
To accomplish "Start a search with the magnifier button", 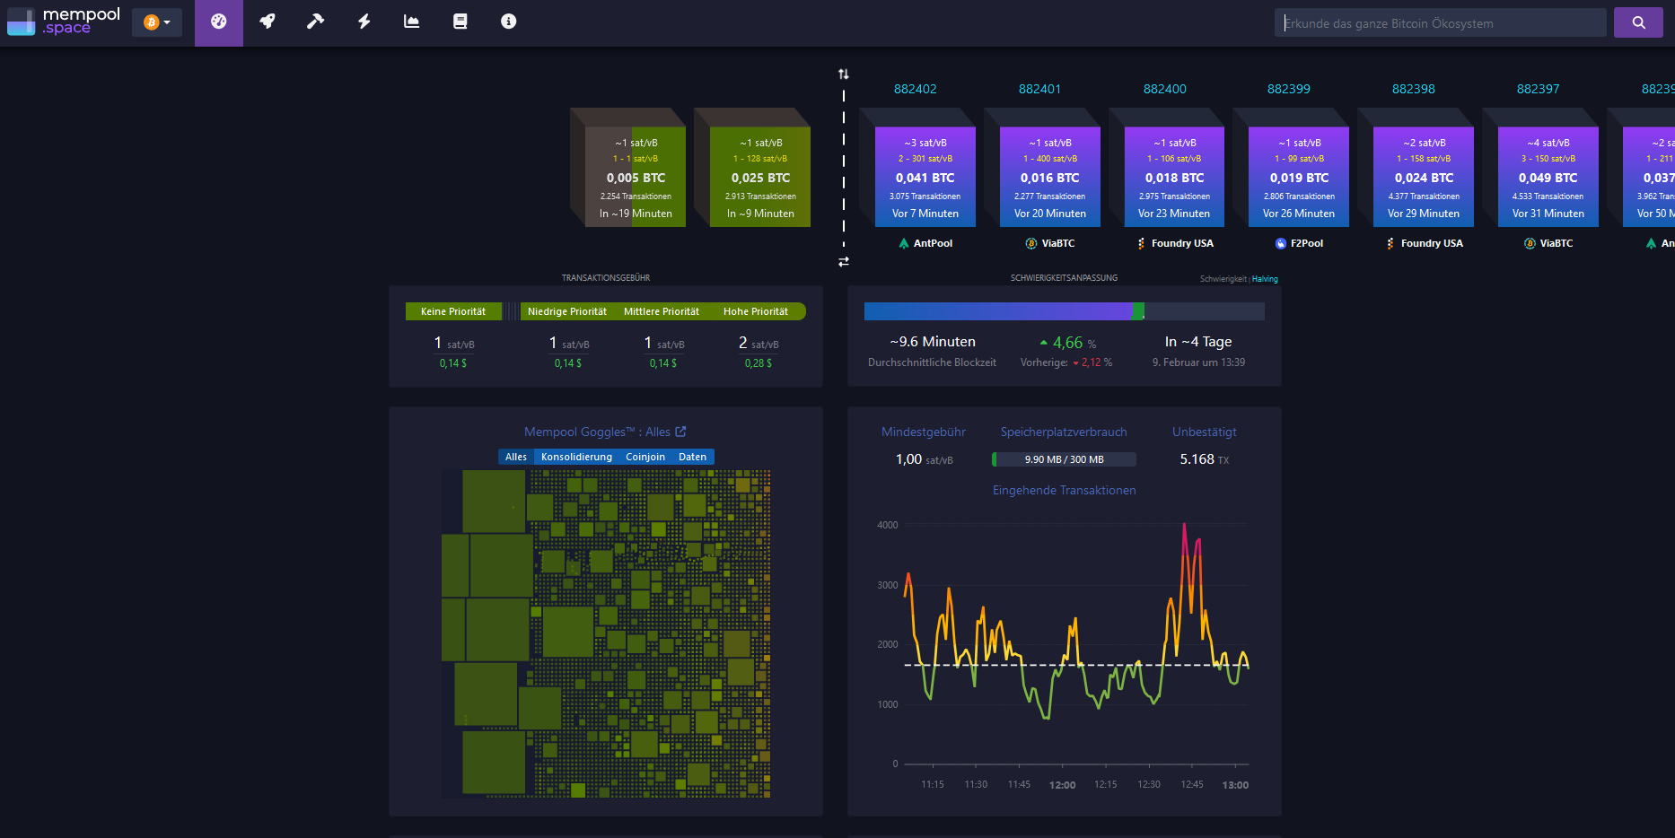I will pyautogui.click(x=1638, y=22).
